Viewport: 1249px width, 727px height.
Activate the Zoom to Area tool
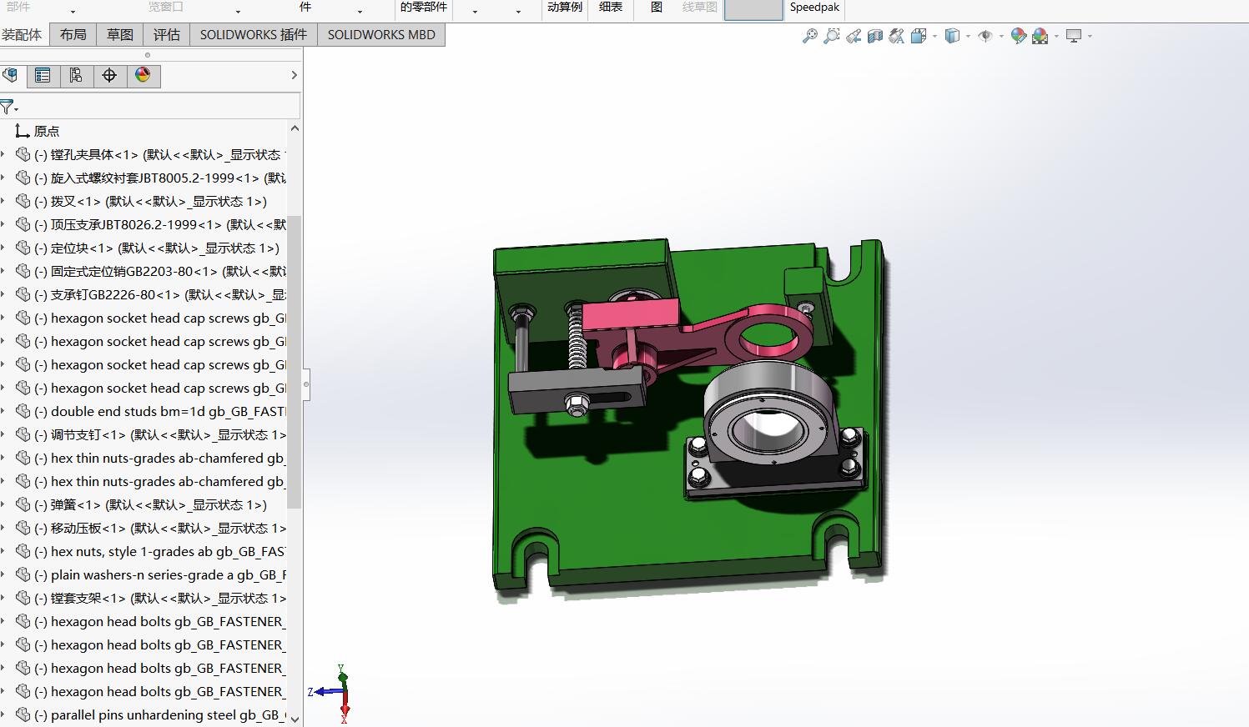(831, 36)
